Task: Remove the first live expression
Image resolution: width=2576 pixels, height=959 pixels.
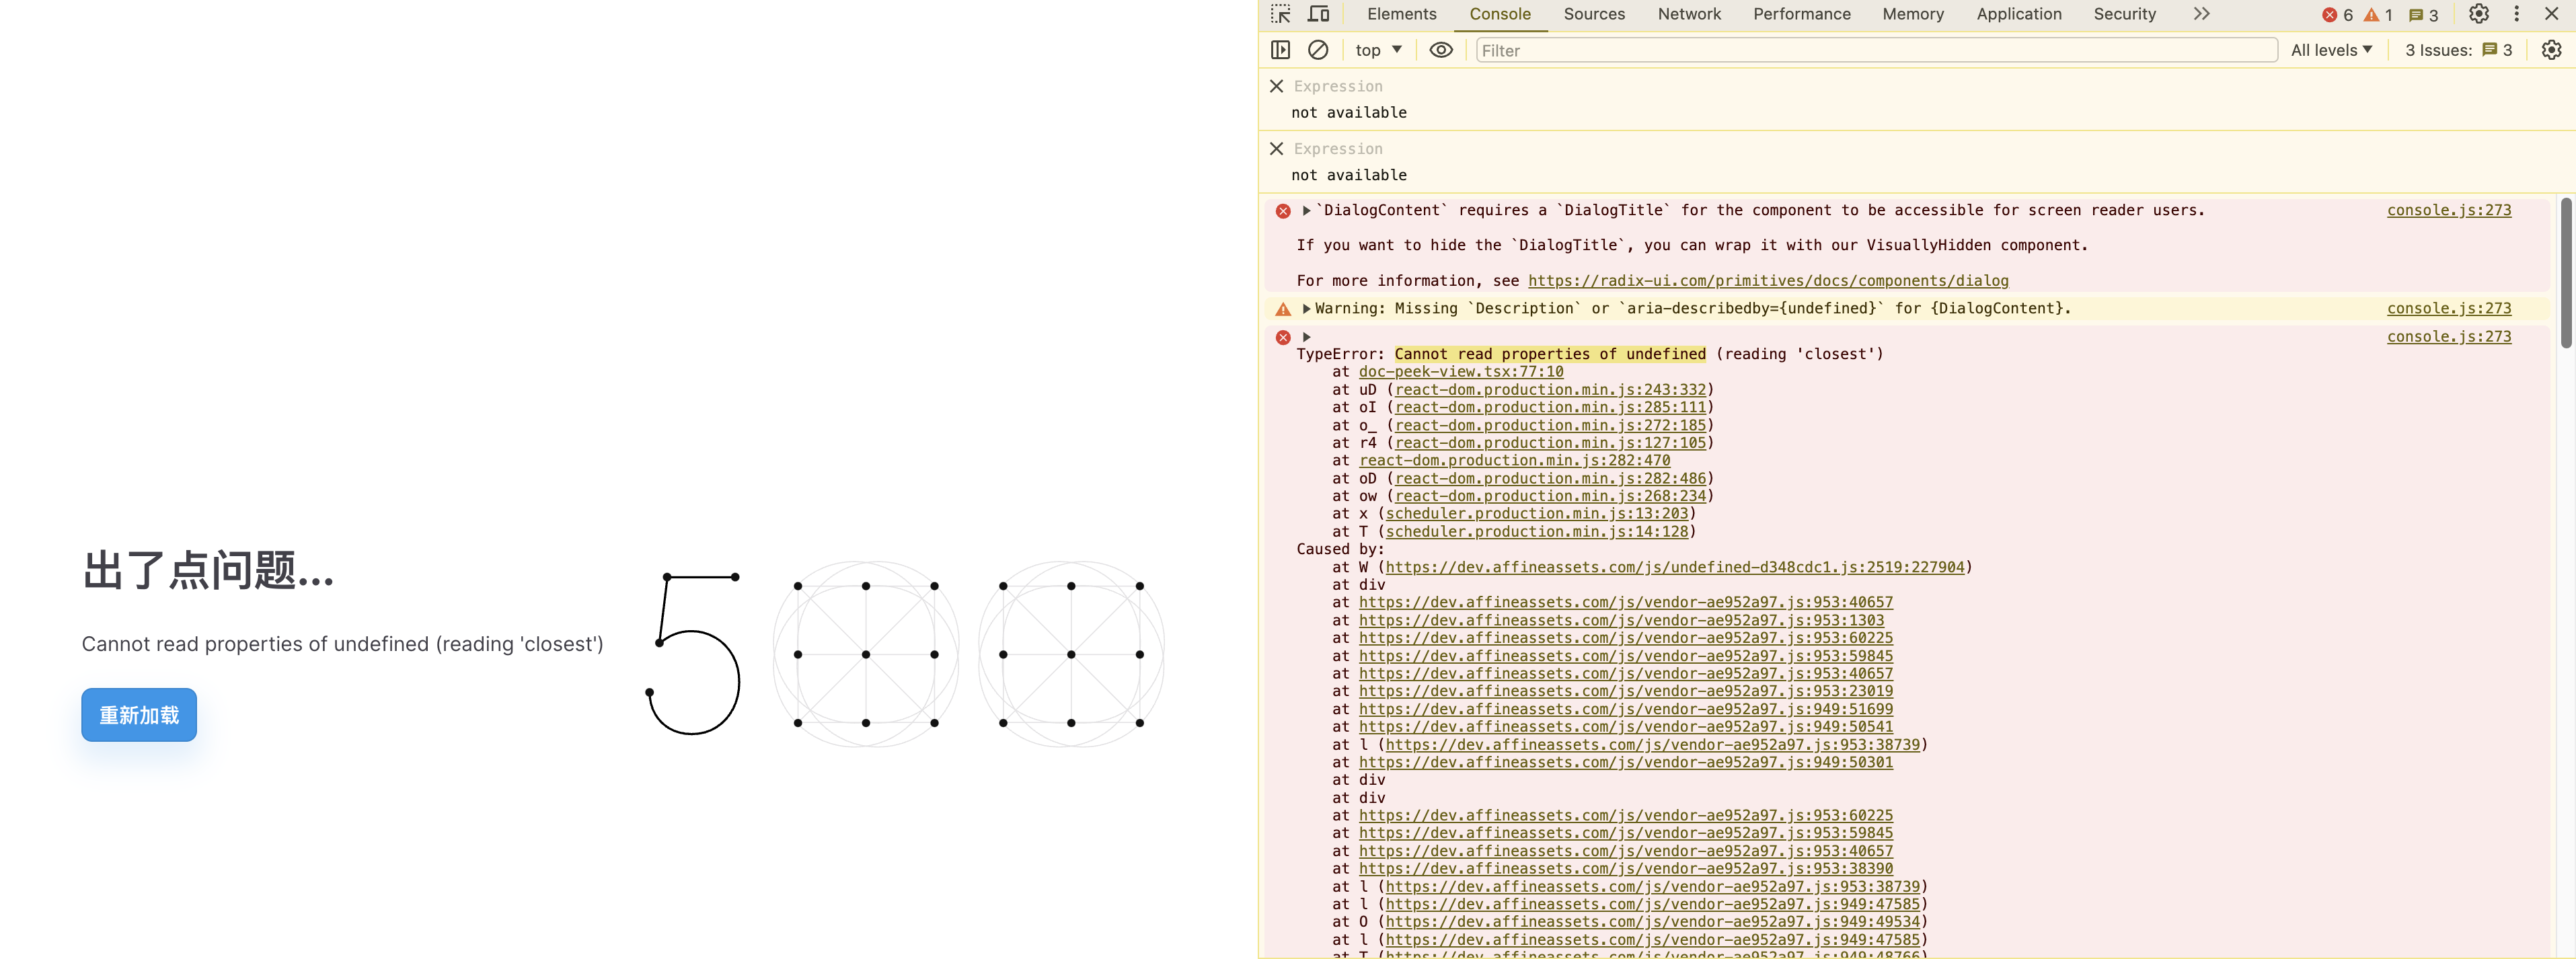Action: 1276,86
